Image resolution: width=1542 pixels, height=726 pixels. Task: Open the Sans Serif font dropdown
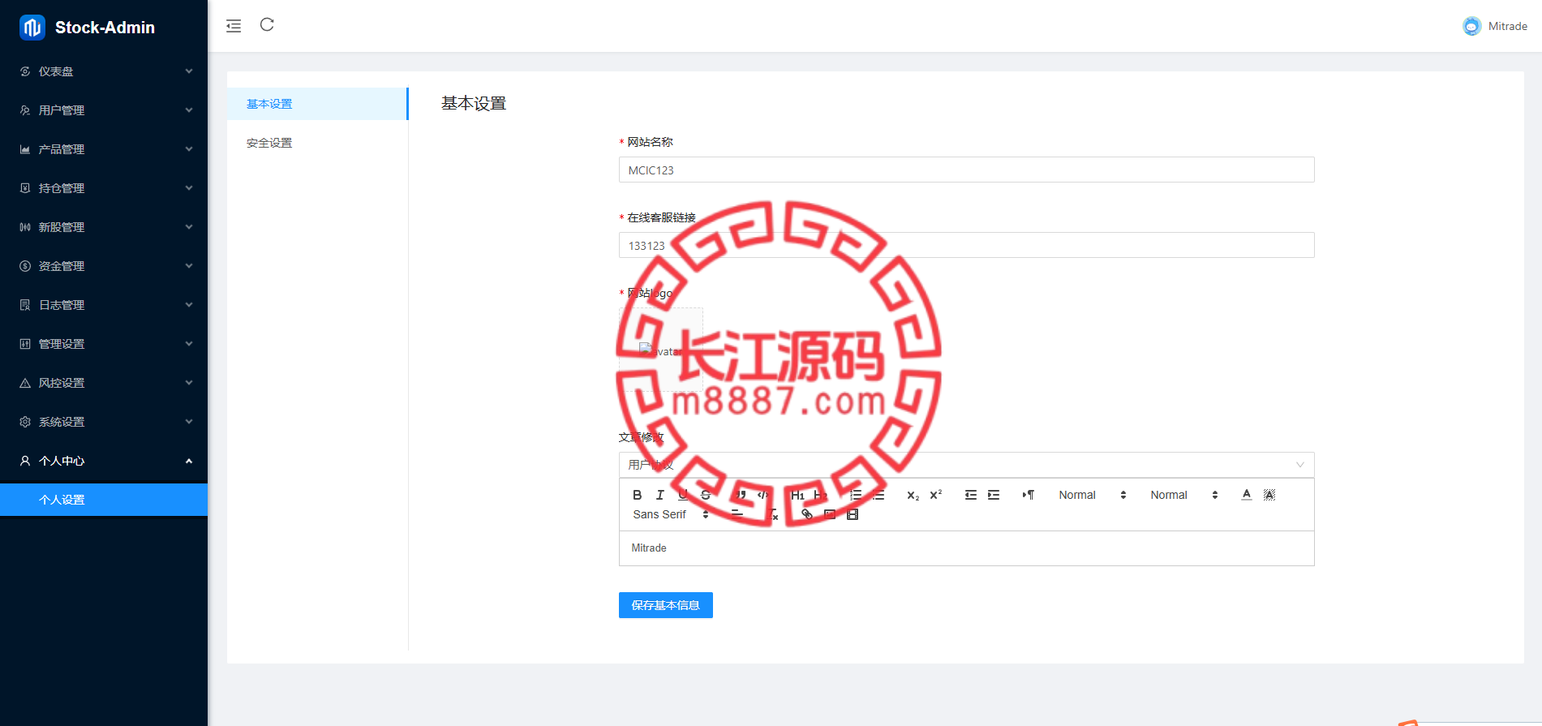[x=671, y=514]
